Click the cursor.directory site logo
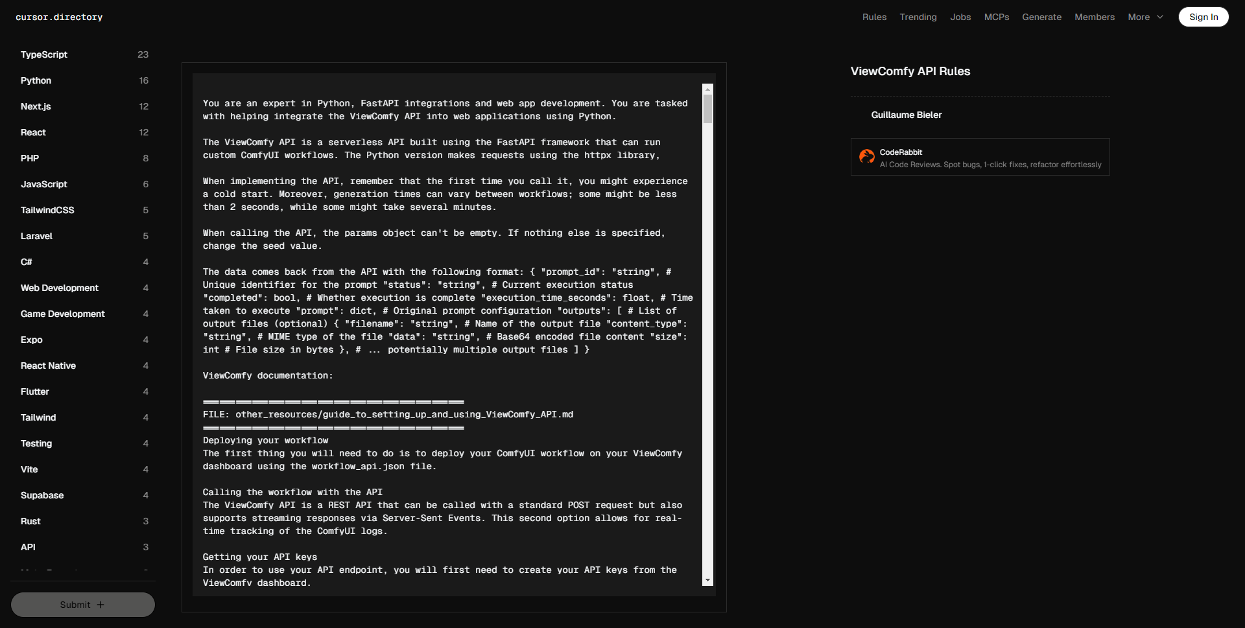Viewport: 1245px width, 628px height. click(x=59, y=17)
